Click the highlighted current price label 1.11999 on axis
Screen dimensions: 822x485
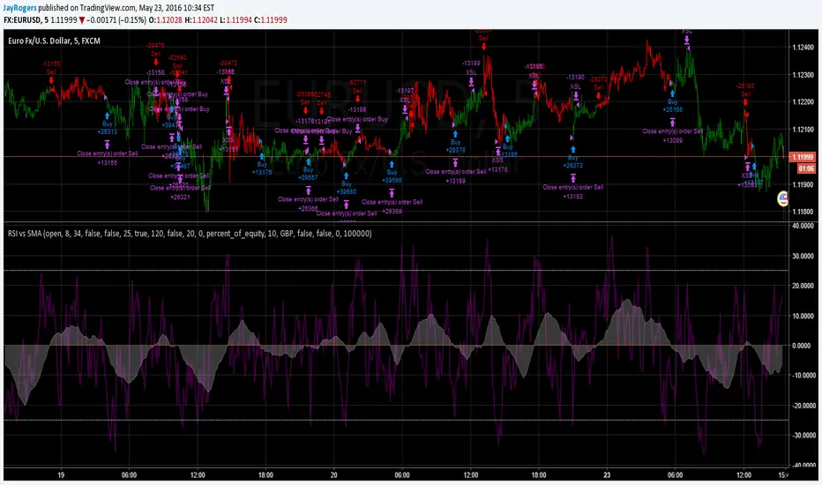click(803, 157)
